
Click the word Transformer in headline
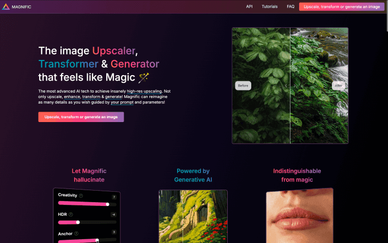[x=68, y=64]
